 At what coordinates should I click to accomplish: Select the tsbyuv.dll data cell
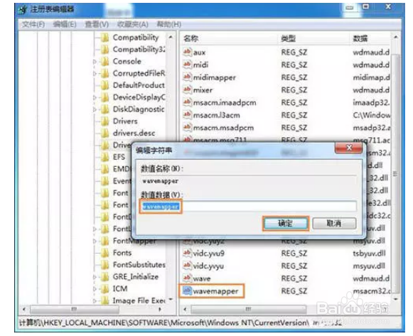pos(369,253)
